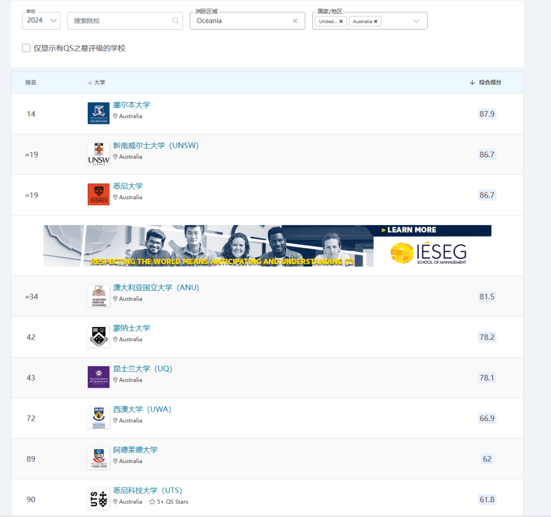Viewport: 551px width, 517px height.
Task: Click the University of Sydney logo
Action: point(98,194)
